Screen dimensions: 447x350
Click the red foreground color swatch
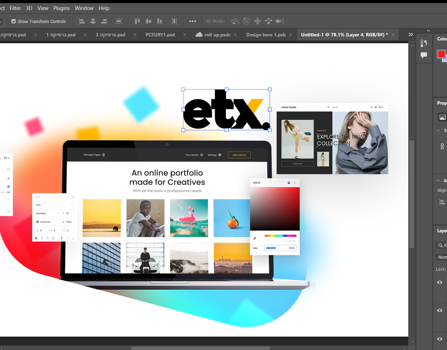click(x=441, y=54)
